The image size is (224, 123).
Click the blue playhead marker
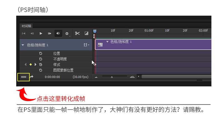(95, 31)
